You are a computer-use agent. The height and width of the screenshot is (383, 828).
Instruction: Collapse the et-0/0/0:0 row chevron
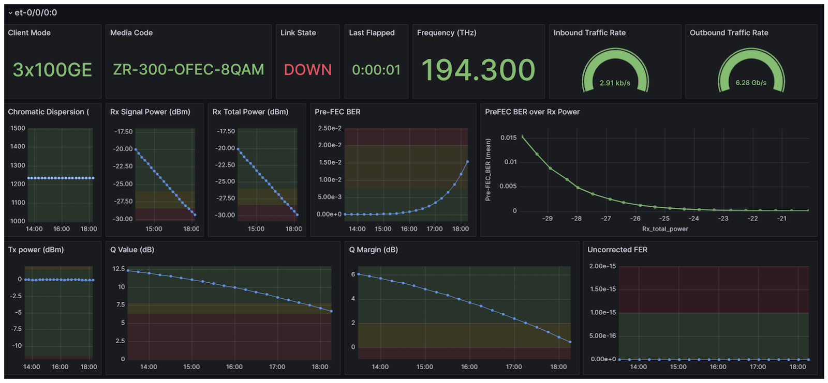(x=10, y=13)
